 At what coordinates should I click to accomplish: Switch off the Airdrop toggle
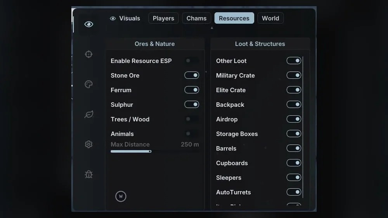click(x=294, y=119)
